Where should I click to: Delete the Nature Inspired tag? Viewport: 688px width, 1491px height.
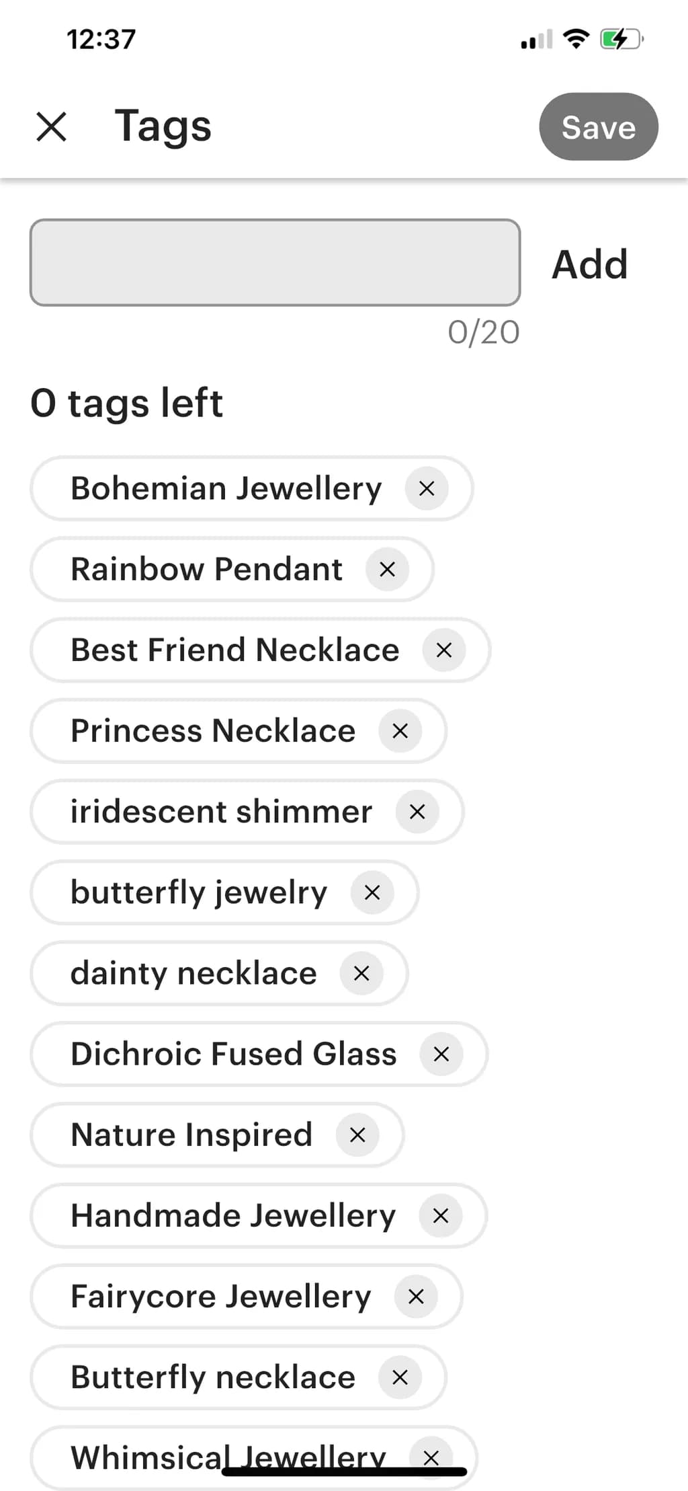click(x=357, y=1135)
